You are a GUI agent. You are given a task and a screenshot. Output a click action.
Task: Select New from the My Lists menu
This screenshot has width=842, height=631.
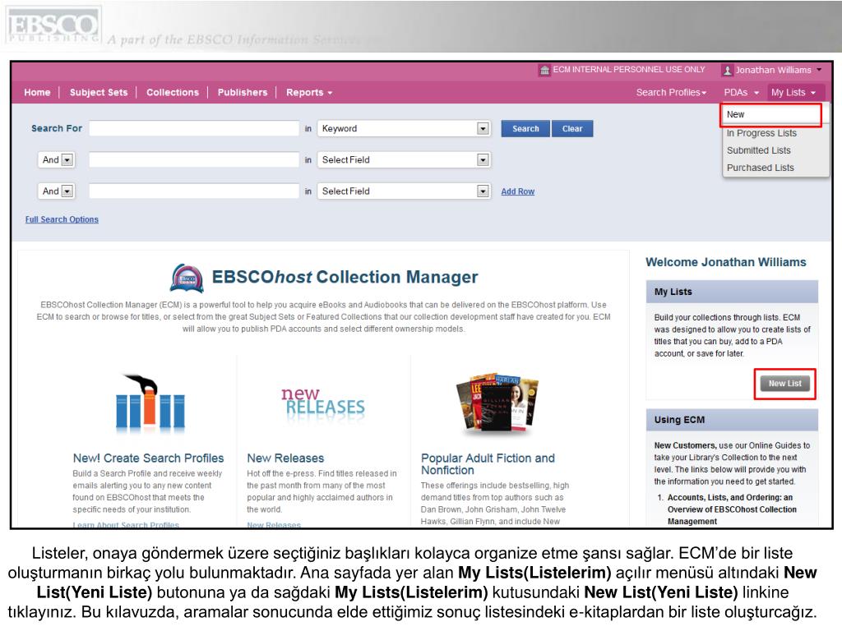[x=770, y=115]
